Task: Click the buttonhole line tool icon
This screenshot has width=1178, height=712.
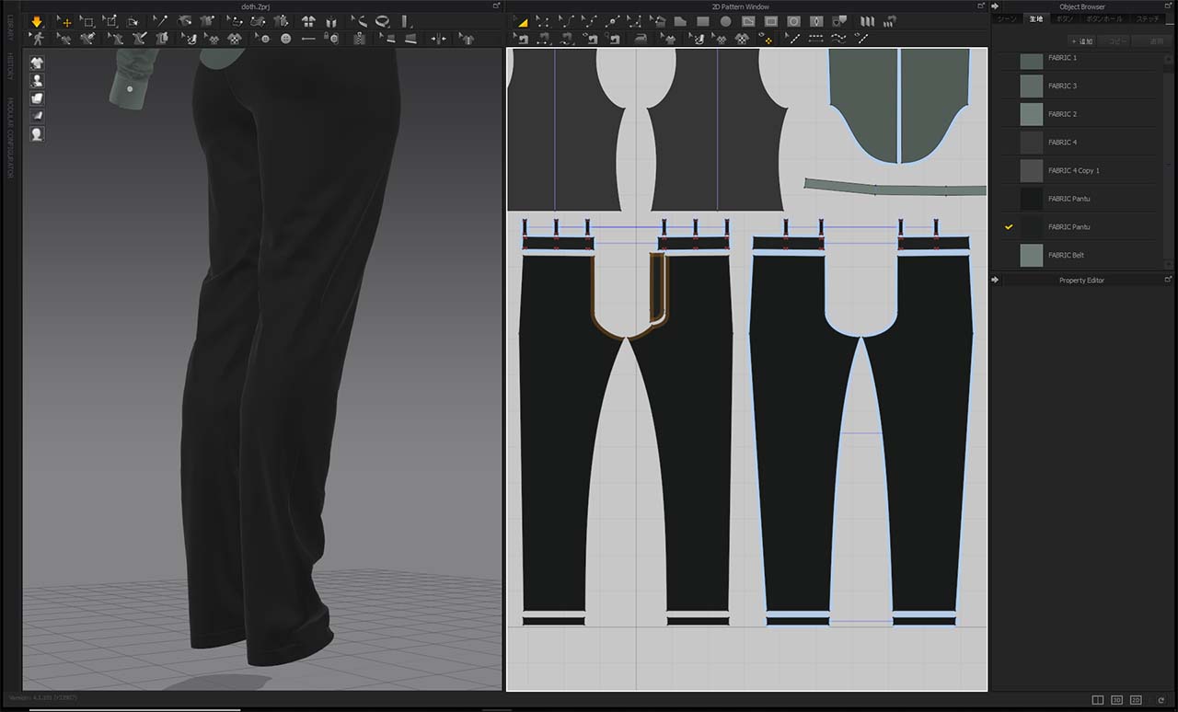Action: 308,39
